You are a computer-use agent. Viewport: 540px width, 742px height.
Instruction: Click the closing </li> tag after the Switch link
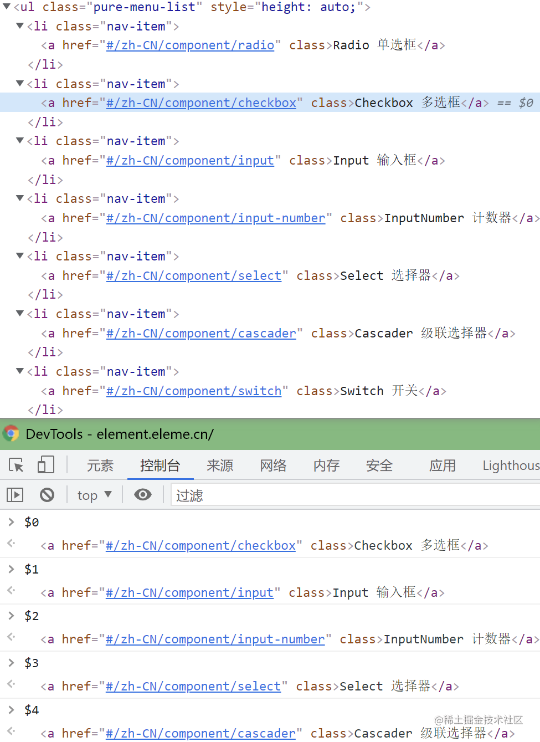[x=45, y=410]
